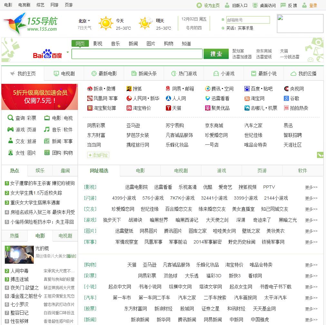Open the 最新电影 navigation tab

[104, 74]
